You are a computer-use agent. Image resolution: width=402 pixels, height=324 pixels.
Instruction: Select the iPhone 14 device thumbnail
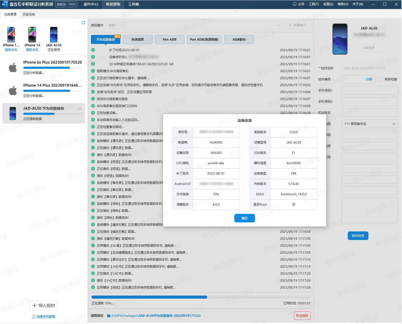tap(32, 34)
